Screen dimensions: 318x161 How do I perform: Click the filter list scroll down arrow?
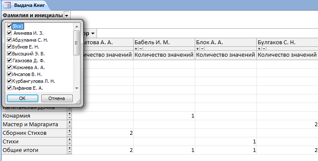tap(77, 88)
